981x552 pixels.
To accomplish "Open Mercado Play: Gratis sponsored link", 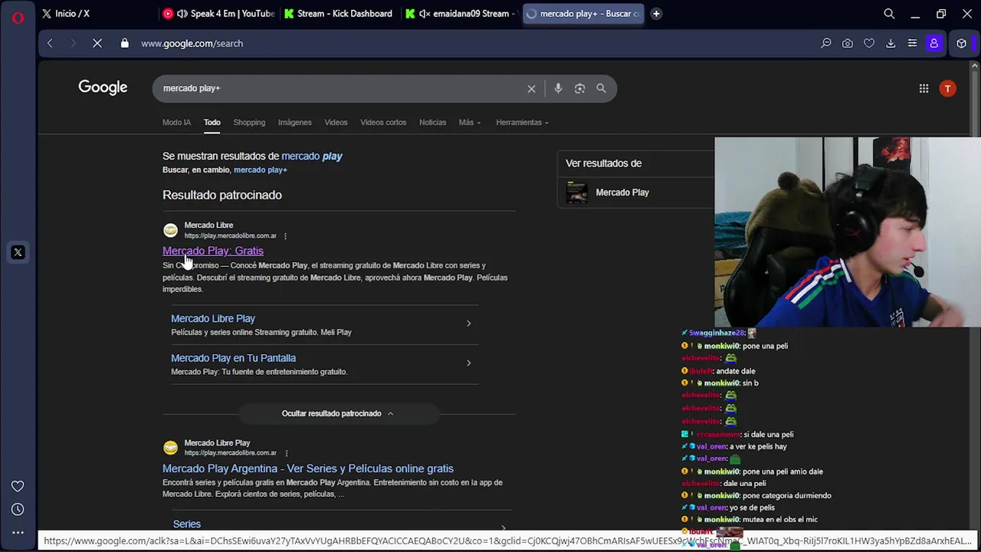I will 213,251.
